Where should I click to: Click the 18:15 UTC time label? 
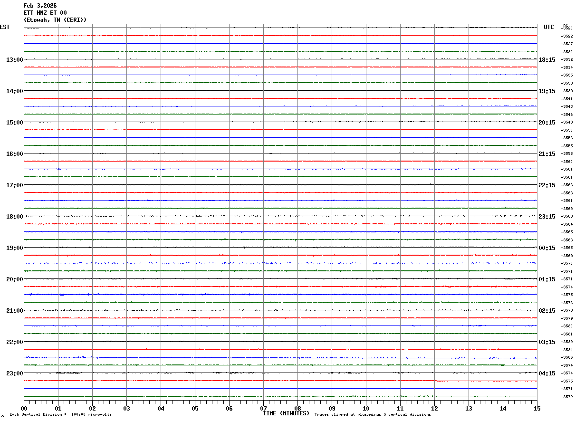tap(547, 60)
